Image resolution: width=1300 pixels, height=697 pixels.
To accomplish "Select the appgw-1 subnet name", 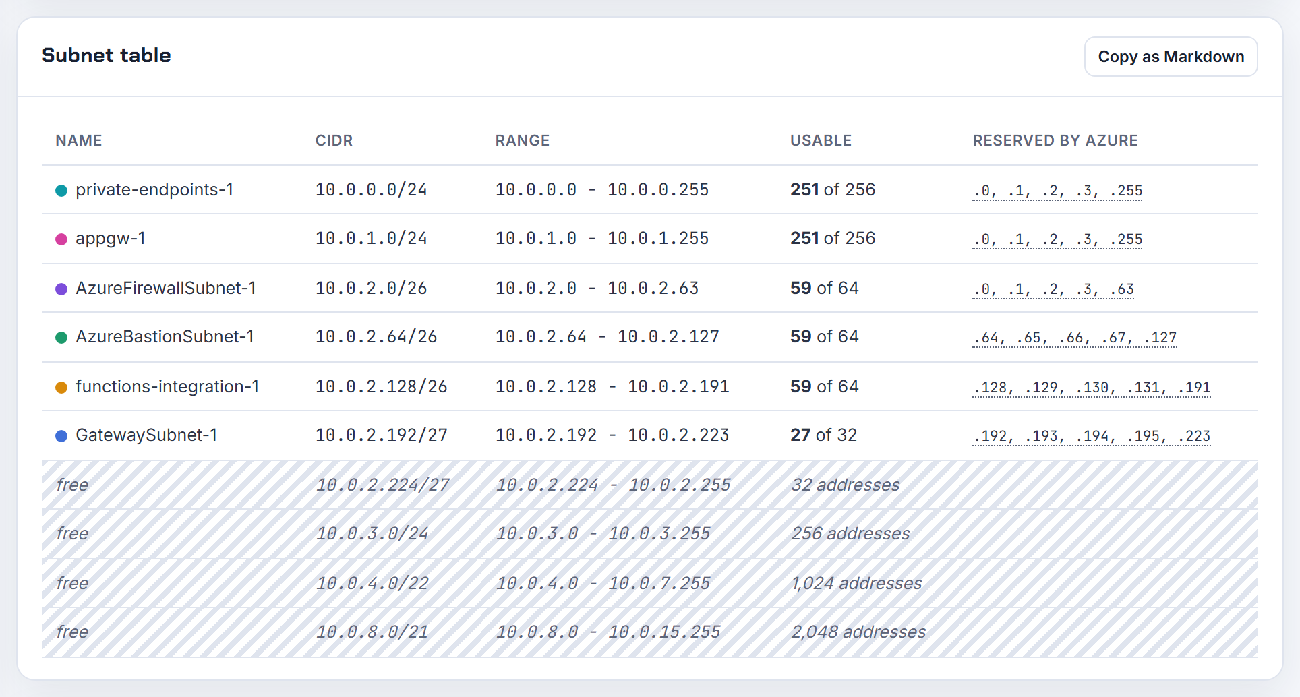I will 111,239.
